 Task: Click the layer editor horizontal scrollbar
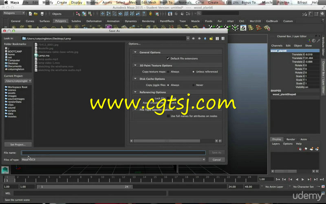click(x=286, y=171)
